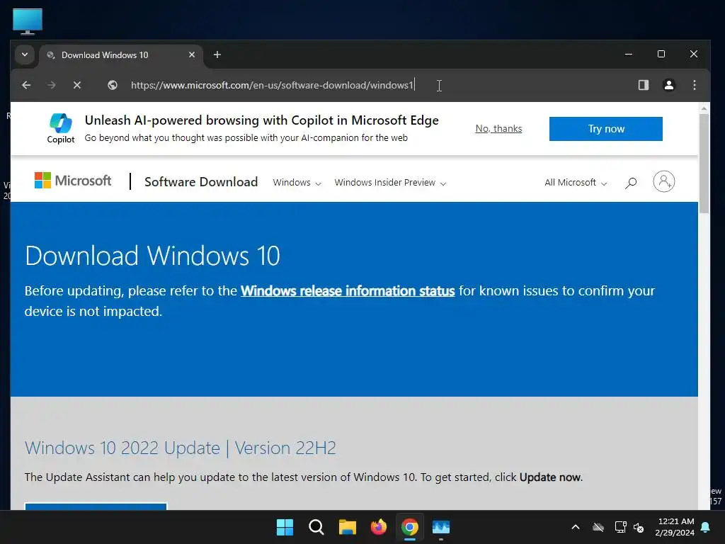
Task: Go back to the previous page
Action: (26, 85)
